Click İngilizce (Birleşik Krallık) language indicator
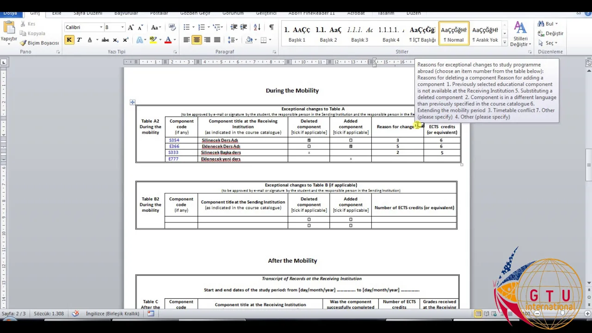Viewport: 592px width, 333px height. [x=112, y=314]
